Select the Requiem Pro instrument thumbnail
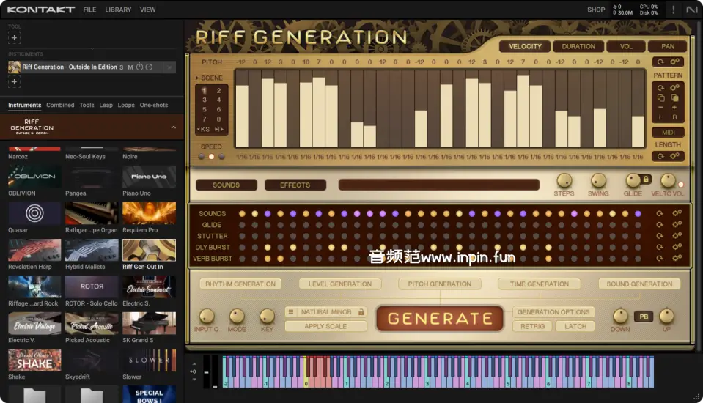703x403 pixels. coord(150,213)
